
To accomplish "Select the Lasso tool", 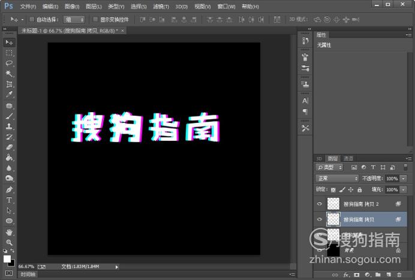I will pyautogui.click(x=9, y=63).
